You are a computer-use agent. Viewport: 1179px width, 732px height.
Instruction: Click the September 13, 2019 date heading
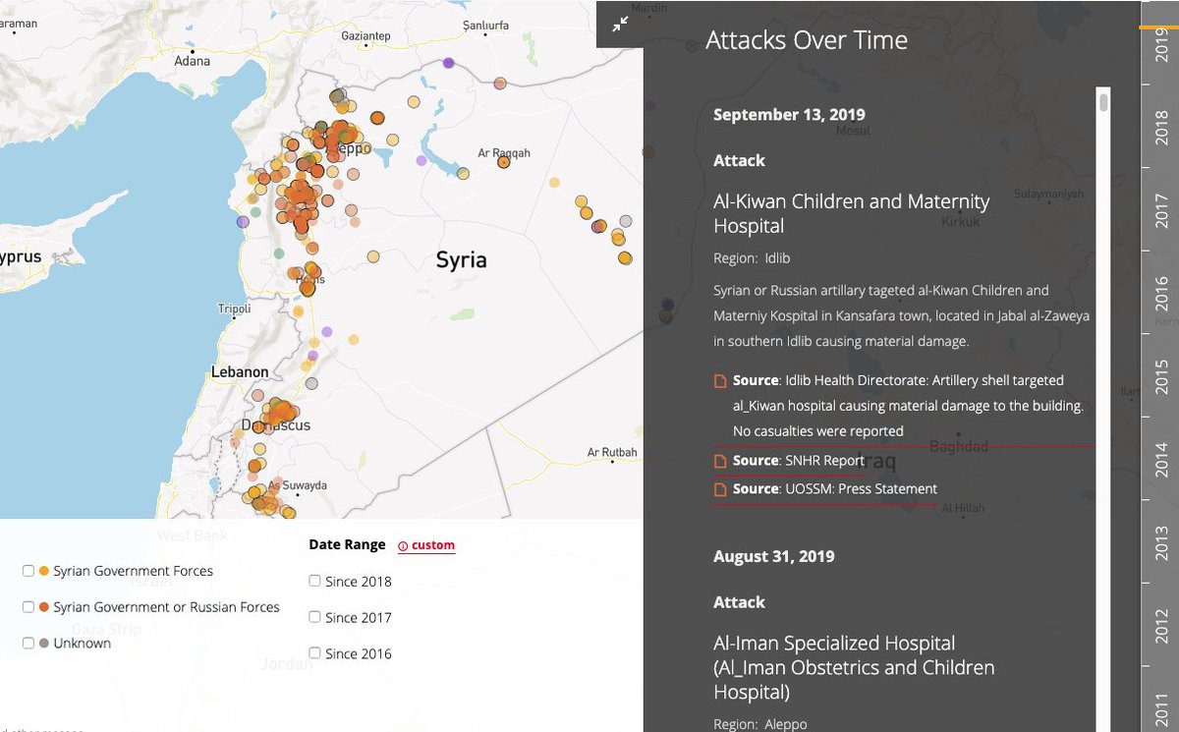click(789, 115)
